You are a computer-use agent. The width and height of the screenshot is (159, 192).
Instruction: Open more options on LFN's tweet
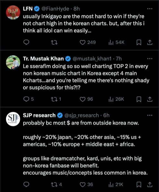150,9
